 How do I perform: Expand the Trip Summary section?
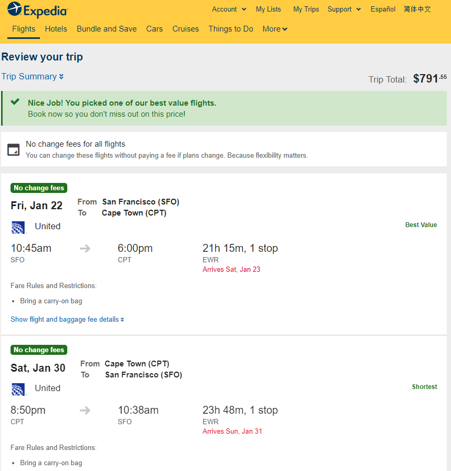tap(33, 76)
